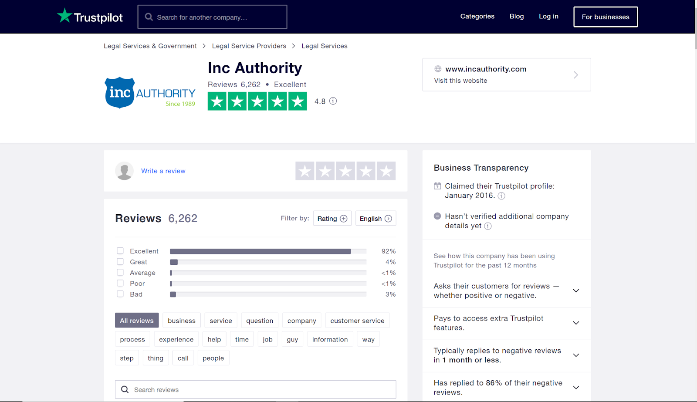Filter reviews by business tag
The image size is (697, 402).
(182, 321)
